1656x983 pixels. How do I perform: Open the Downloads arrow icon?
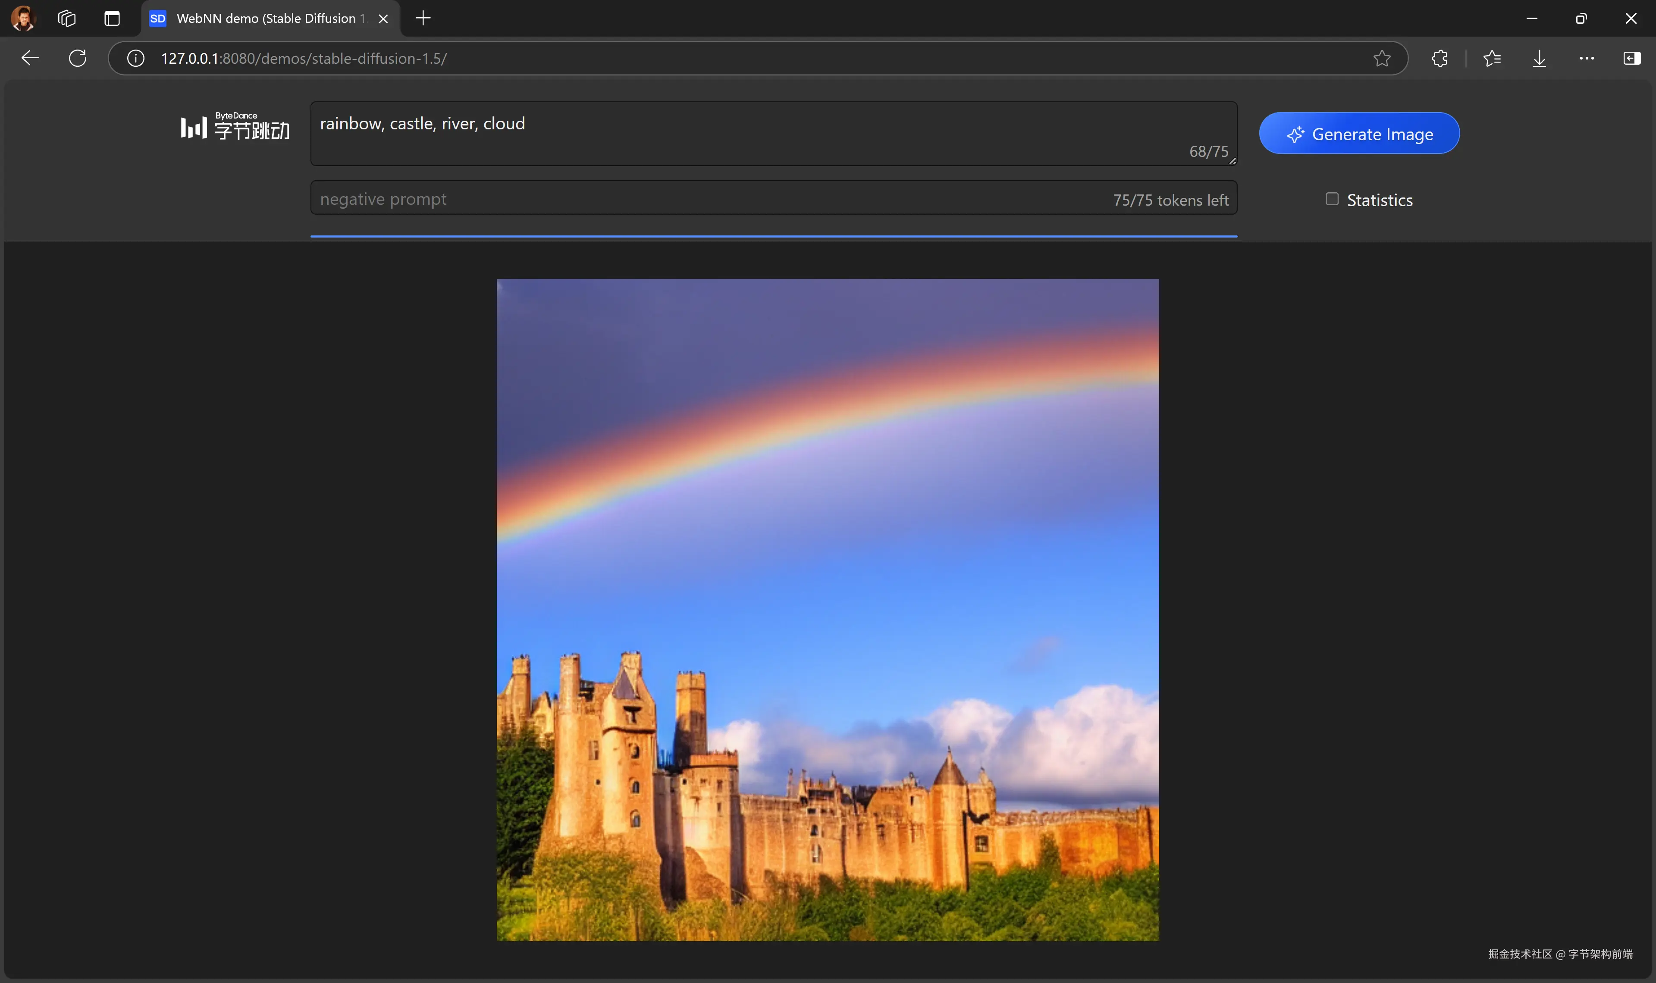pos(1540,58)
